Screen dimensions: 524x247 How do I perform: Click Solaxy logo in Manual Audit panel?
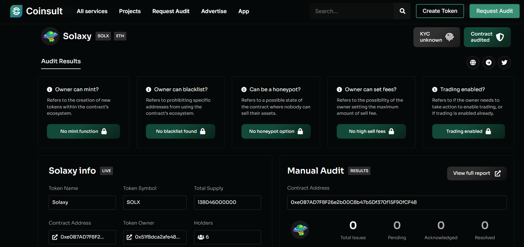coord(300,230)
